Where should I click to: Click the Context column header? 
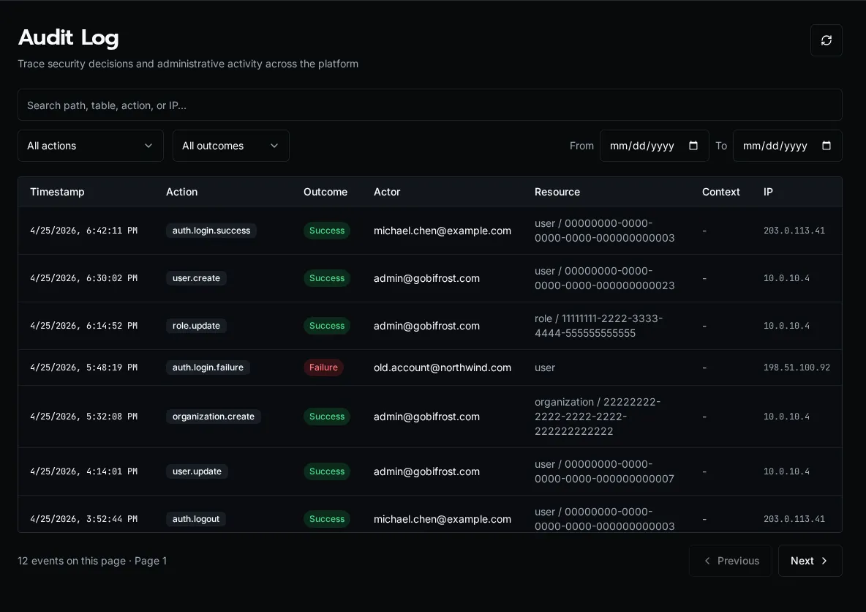point(720,192)
